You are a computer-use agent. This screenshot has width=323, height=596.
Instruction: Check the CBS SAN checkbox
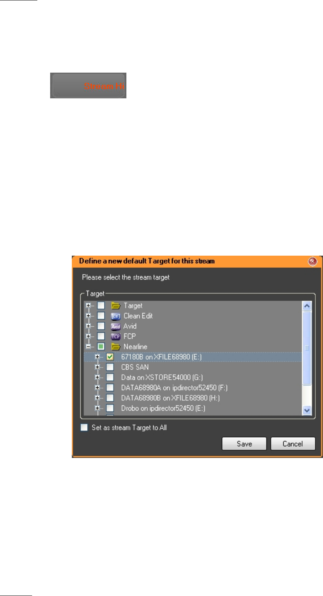coord(110,367)
